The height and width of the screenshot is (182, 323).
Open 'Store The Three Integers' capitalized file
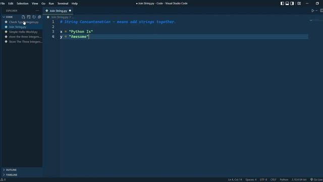[x=22, y=41]
